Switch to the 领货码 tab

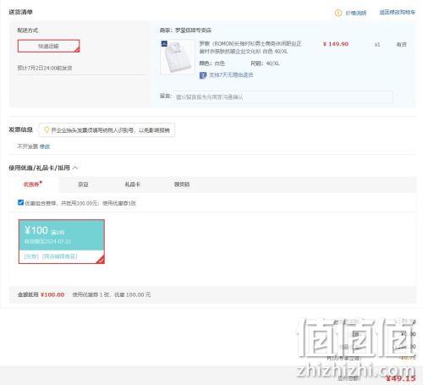pyautogui.click(x=182, y=184)
